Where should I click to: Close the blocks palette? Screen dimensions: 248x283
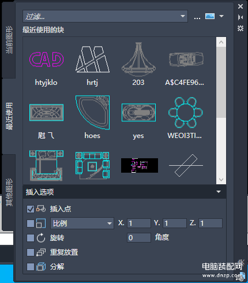[241, 6]
